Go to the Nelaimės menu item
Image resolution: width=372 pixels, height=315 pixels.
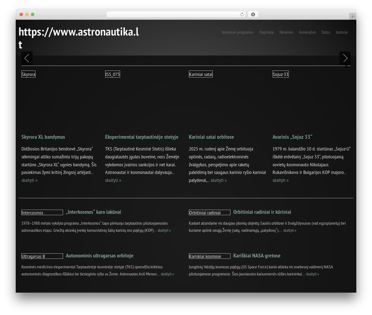[286, 32]
